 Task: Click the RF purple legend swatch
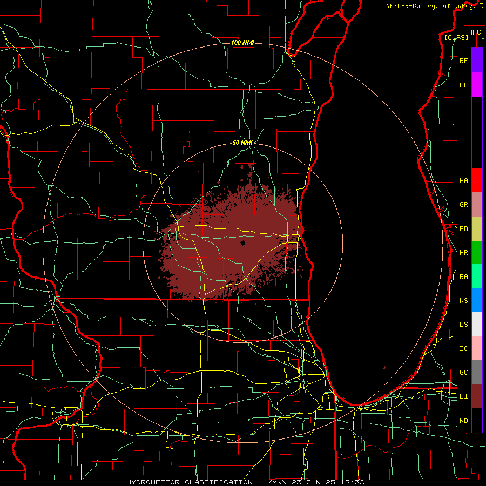coord(477,60)
